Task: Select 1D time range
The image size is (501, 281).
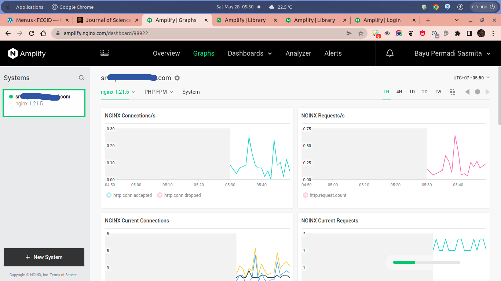Action: pyautogui.click(x=412, y=92)
